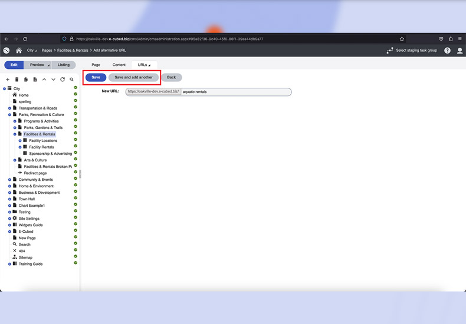This screenshot has width=466, height=324.
Task: Click the trash delete icon in tree toolbar
Action: [x=17, y=80]
